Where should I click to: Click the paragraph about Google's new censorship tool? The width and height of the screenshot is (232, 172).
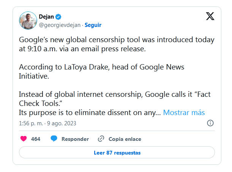[114, 44]
